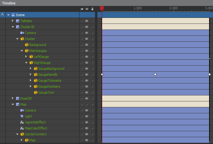Toggle the shy box for LeftGauge
The height and width of the screenshot is (144, 213).
click(81, 57)
